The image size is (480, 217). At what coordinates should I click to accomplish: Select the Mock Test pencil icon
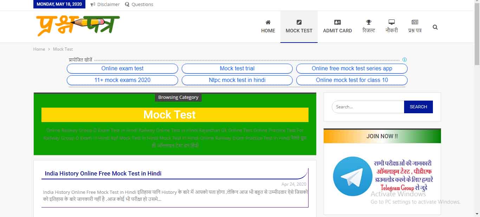coord(299,21)
